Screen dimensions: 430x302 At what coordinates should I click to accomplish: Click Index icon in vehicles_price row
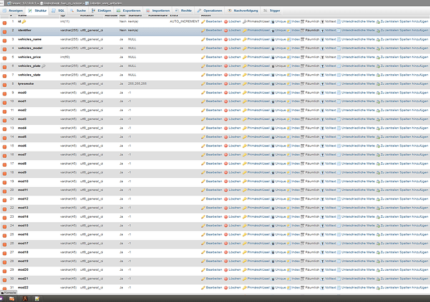(x=289, y=57)
